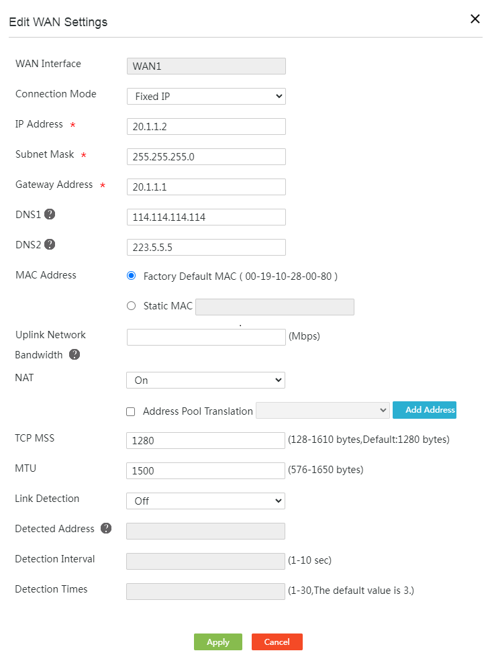Image resolution: width=492 pixels, height=659 pixels.
Task: Open the address pool selection dropdown
Action: tap(323, 411)
